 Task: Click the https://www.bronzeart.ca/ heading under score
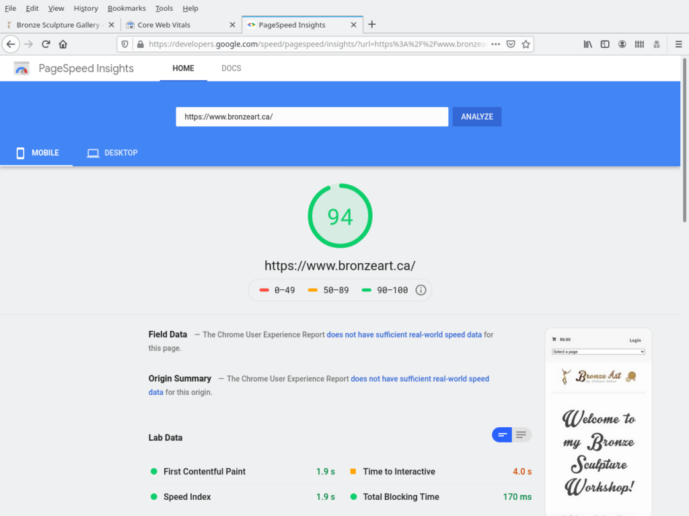340,266
